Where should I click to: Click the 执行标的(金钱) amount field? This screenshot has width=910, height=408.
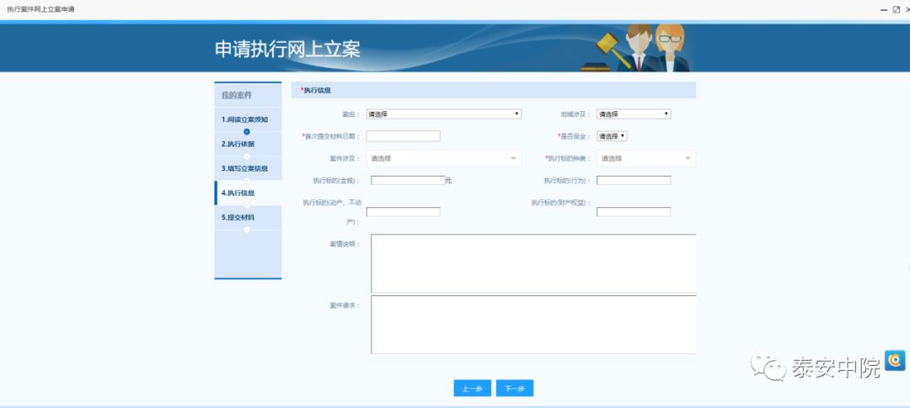click(408, 180)
